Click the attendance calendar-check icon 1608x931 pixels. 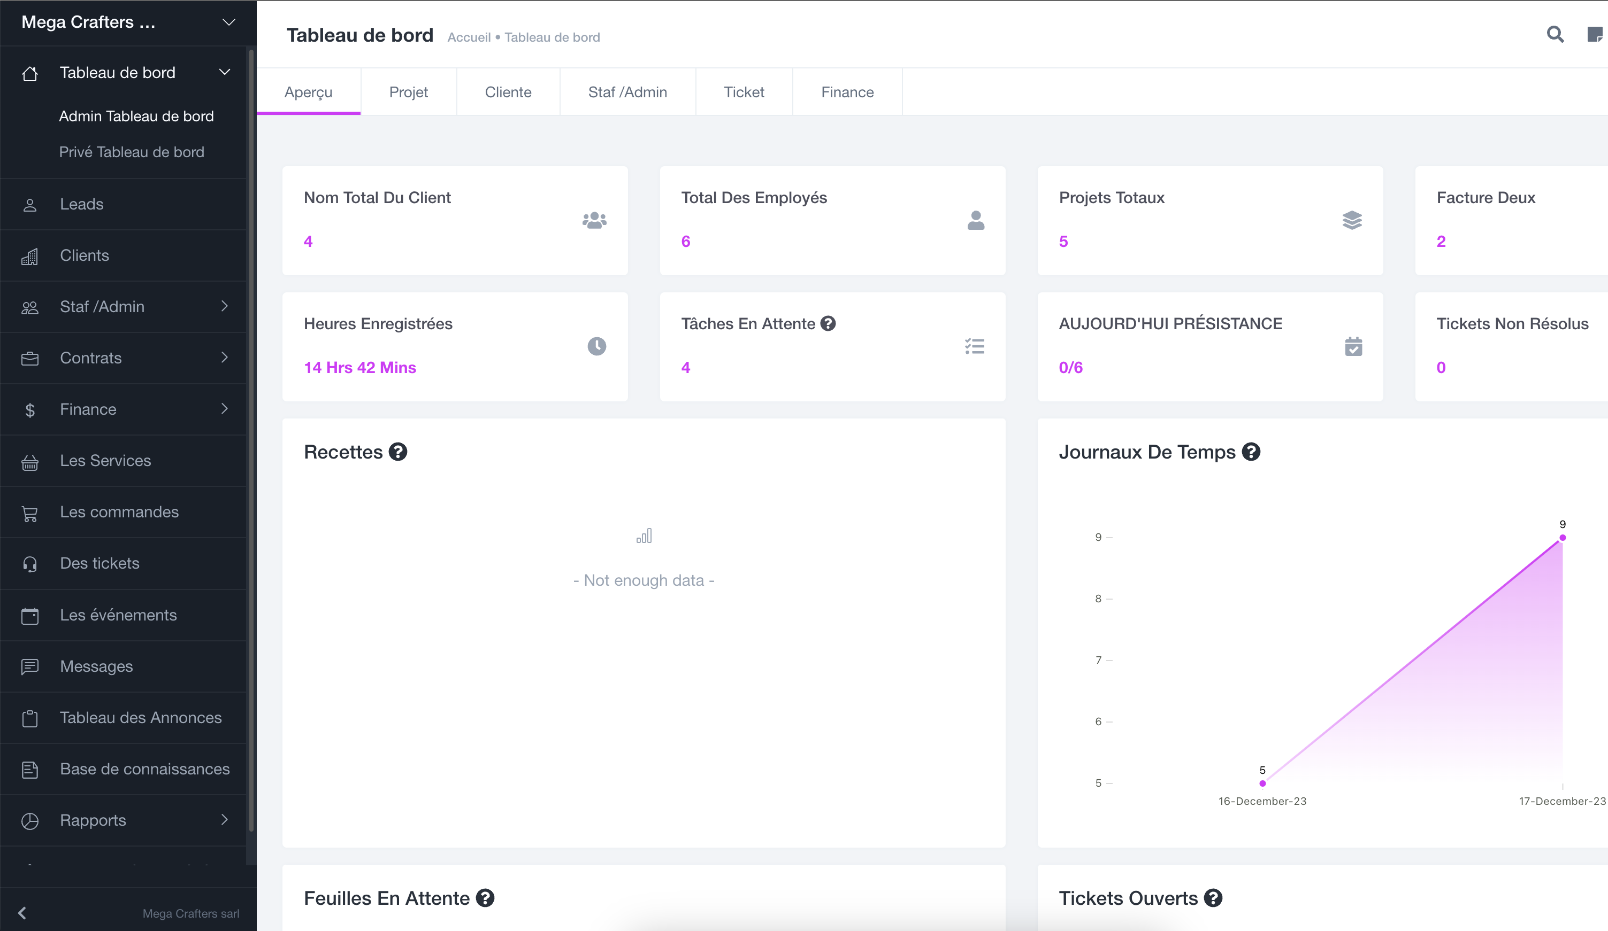[x=1353, y=346]
